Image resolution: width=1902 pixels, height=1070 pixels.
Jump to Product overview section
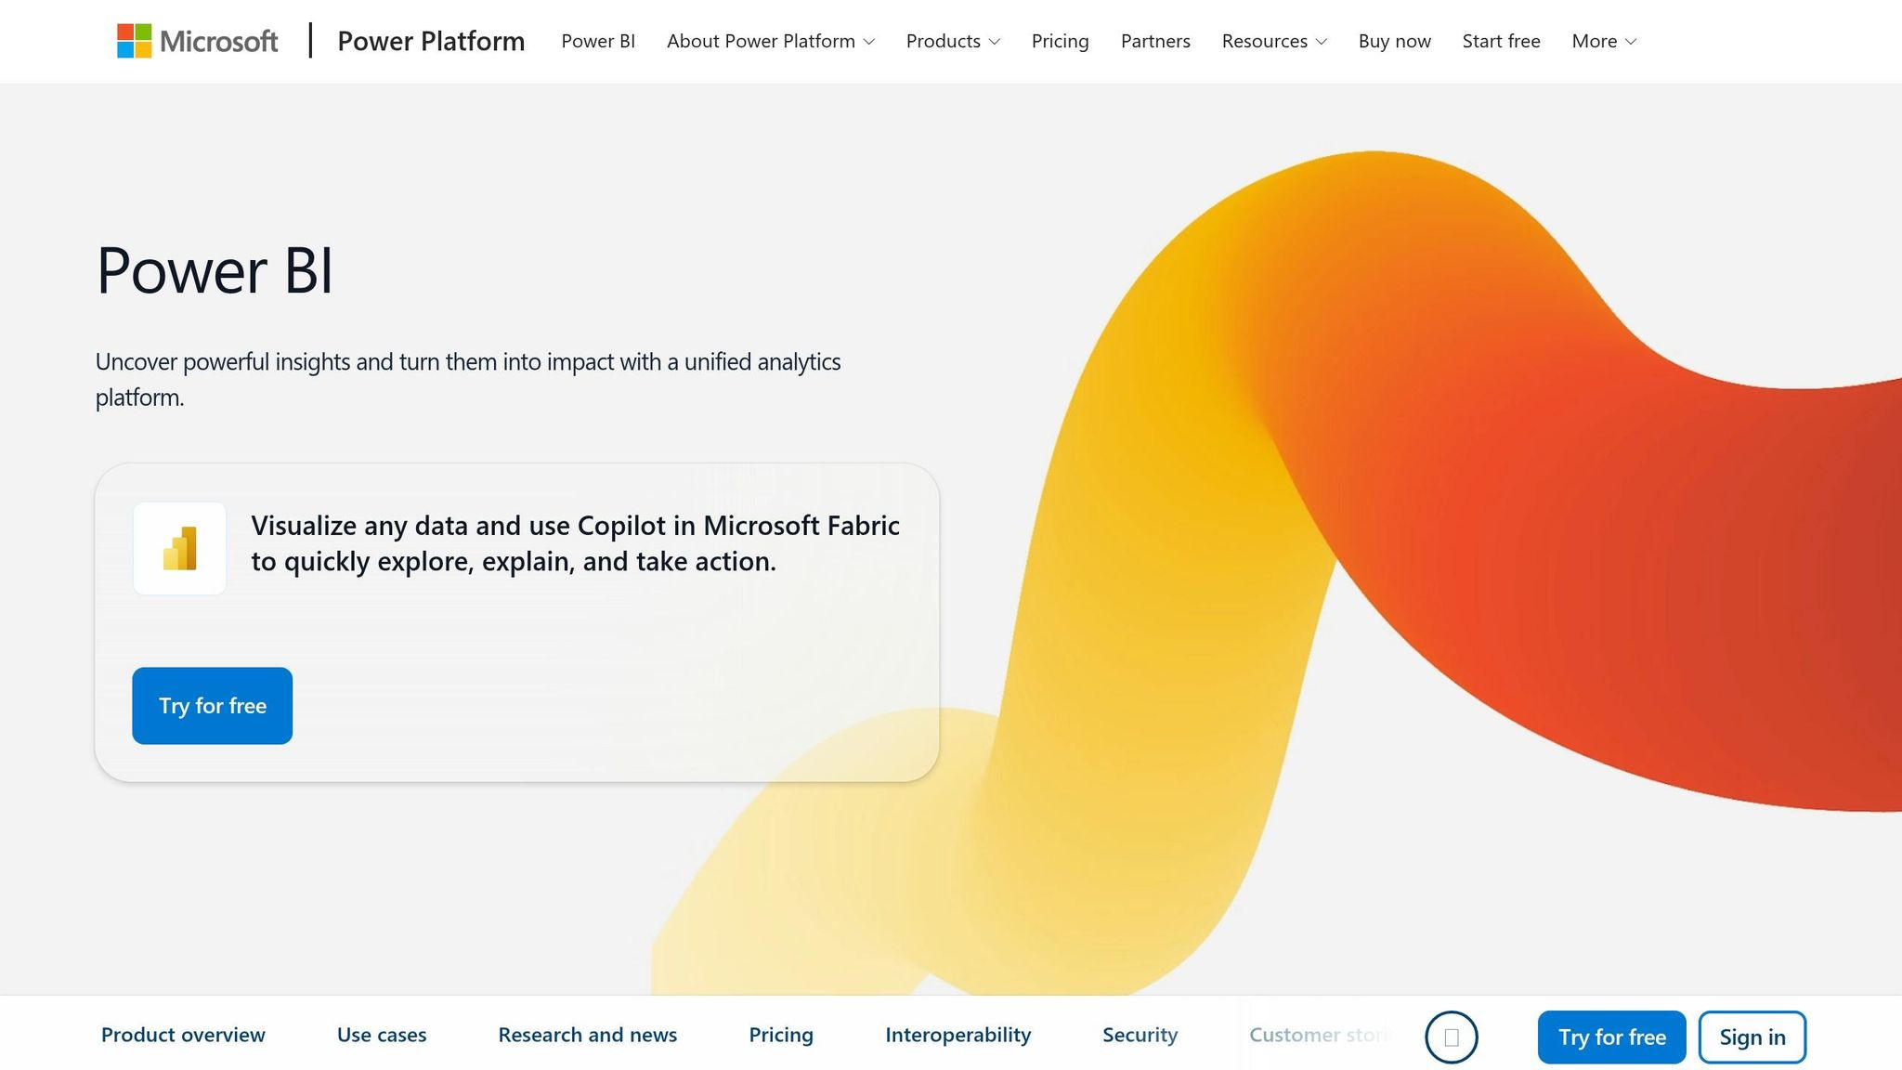(183, 1035)
